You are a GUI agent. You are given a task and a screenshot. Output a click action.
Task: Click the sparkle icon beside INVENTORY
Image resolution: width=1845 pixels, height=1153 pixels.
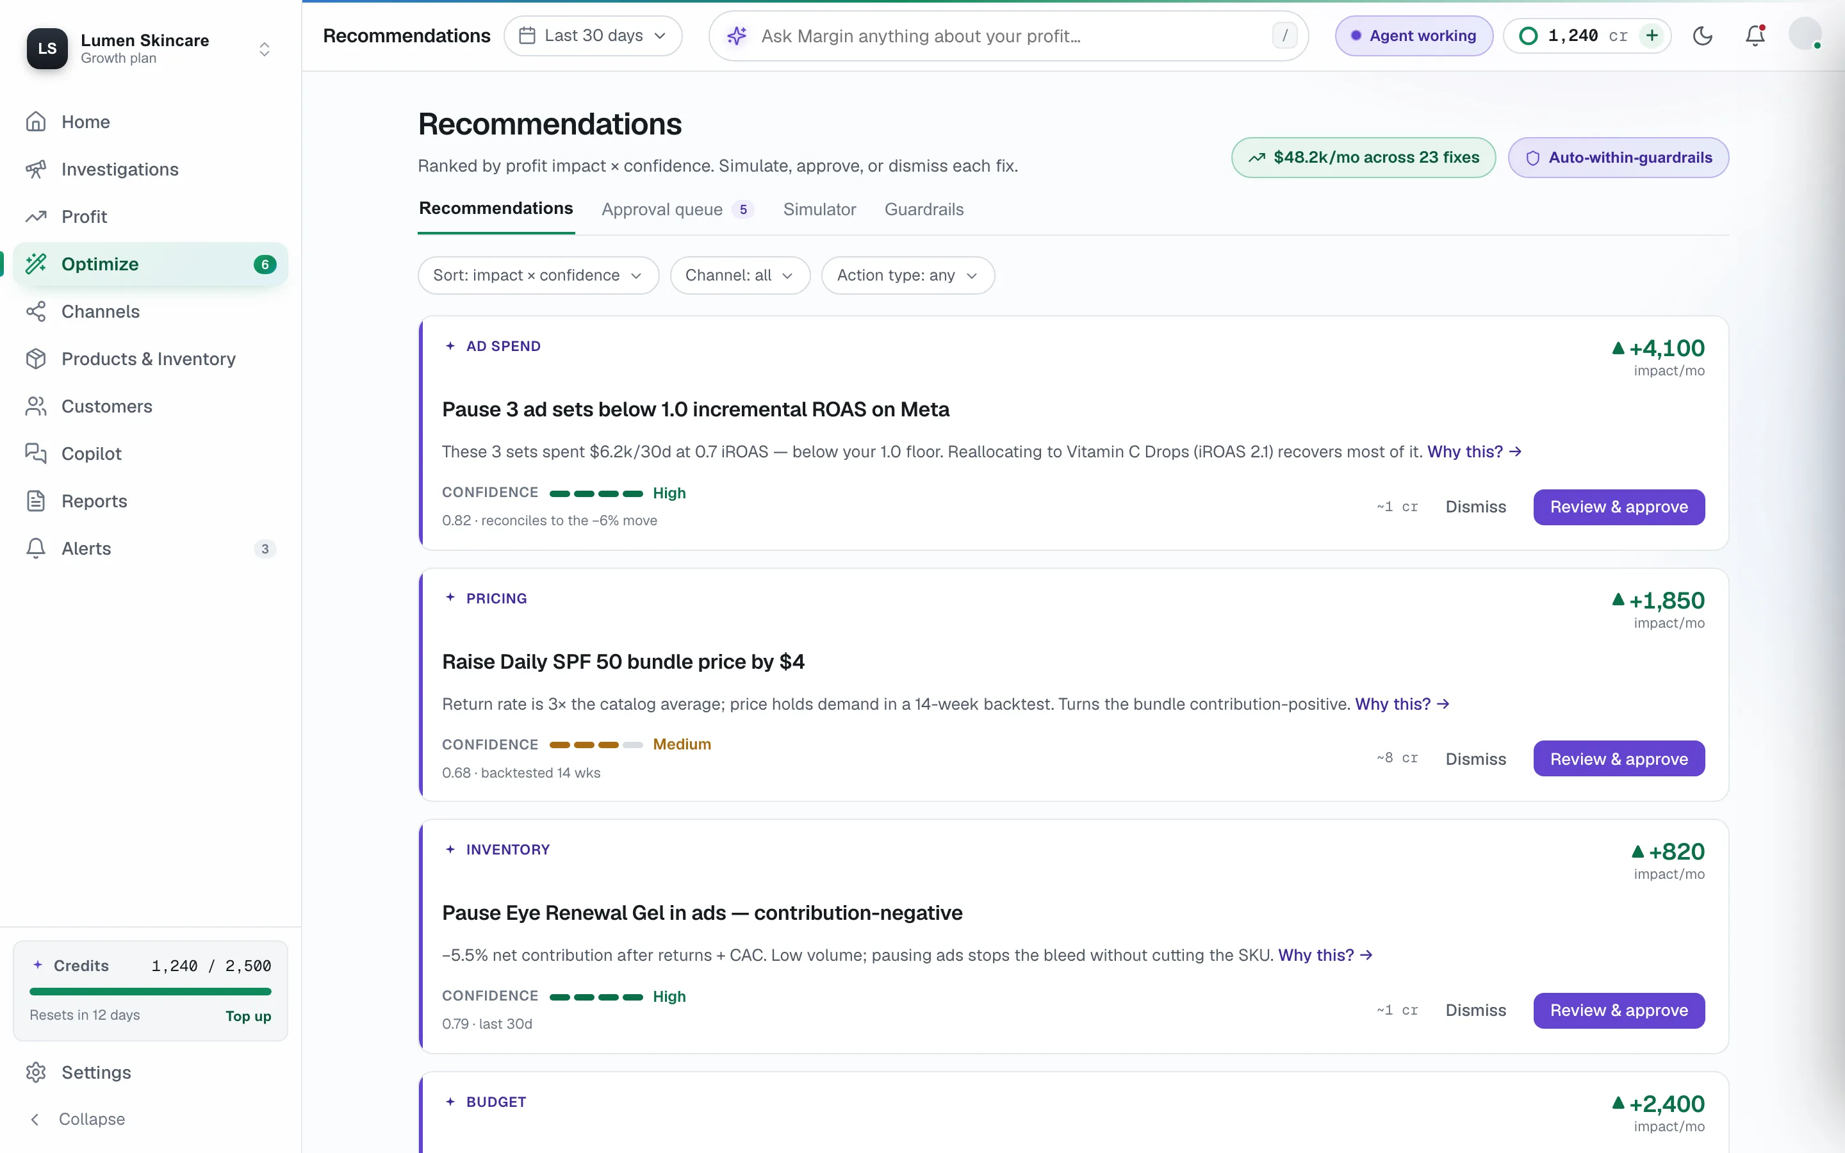(450, 849)
